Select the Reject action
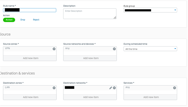Image resolution: width=188 pixels, height=107 pixels. pos(36,20)
